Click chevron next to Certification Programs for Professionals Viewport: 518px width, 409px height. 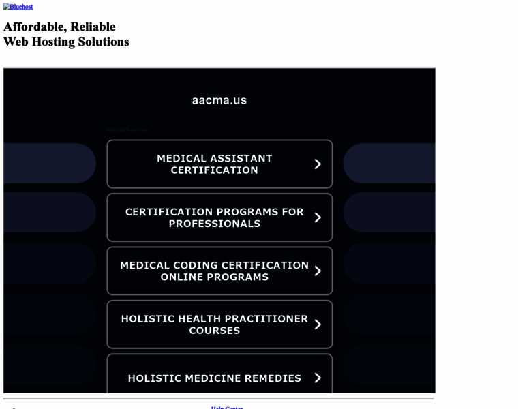tap(318, 217)
